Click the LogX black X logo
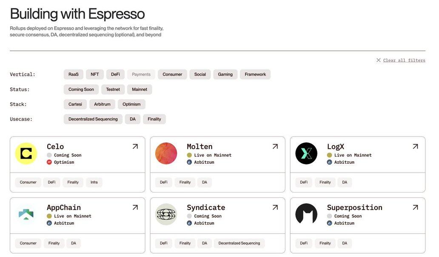Screen dimensions: 439x257 [x=306, y=154]
